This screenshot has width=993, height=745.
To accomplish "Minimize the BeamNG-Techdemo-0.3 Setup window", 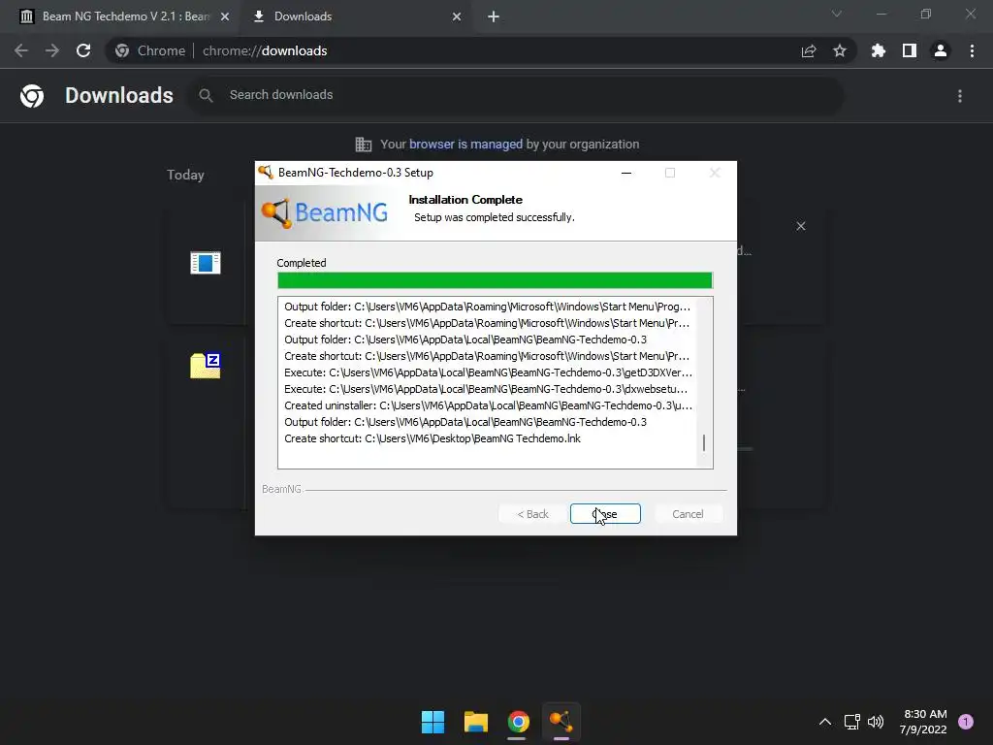I will 626,173.
